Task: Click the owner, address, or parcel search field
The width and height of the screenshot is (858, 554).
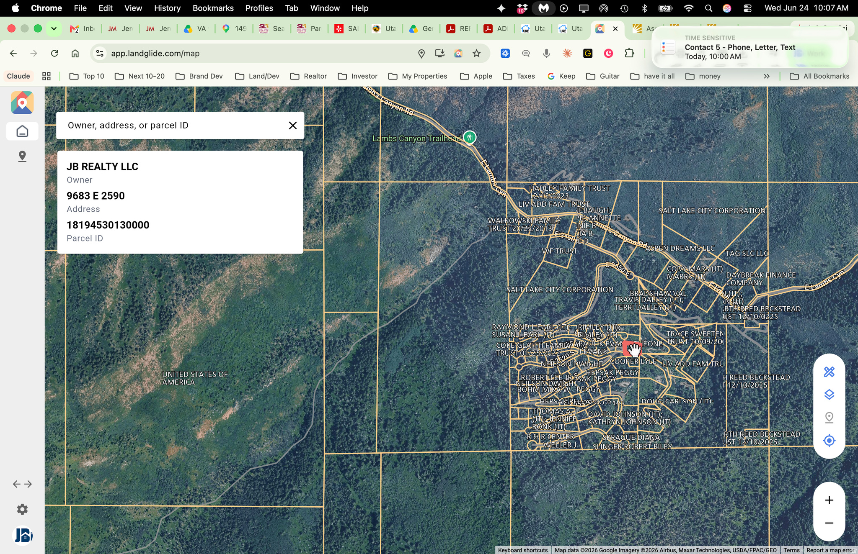Action: click(172, 126)
